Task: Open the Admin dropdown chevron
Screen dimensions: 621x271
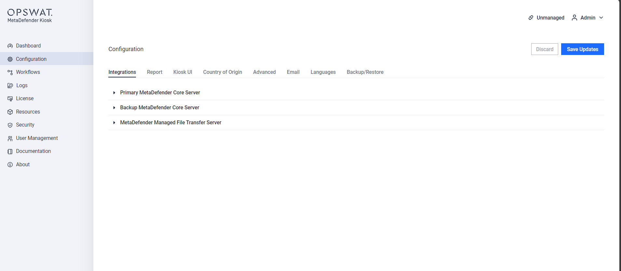Action: [601, 18]
